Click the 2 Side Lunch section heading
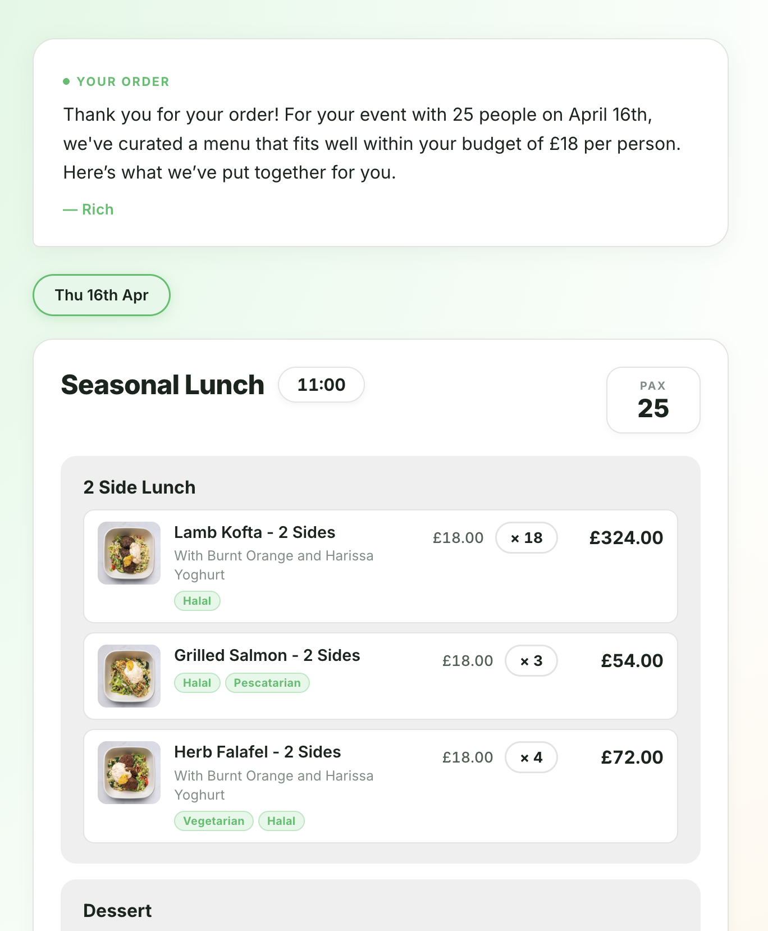The width and height of the screenshot is (768, 931). point(139,487)
